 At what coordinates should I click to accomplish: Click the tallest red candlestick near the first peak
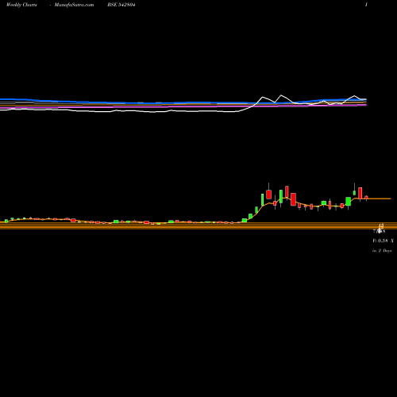click(x=269, y=195)
